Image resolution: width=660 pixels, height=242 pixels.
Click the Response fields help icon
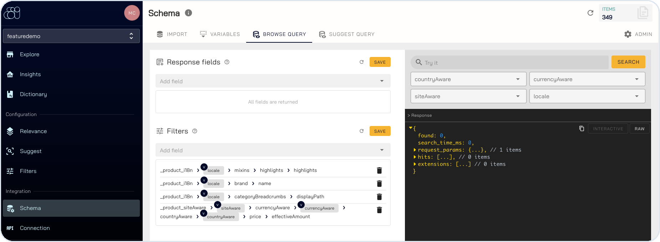pos(227,62)
